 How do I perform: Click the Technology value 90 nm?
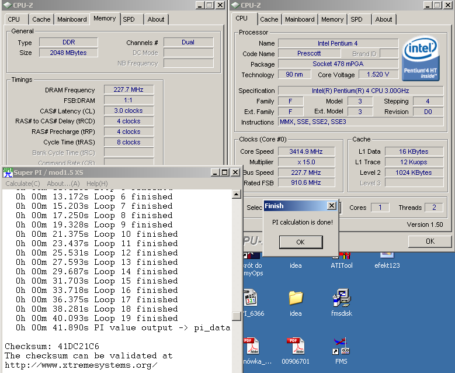coord(294,74)
